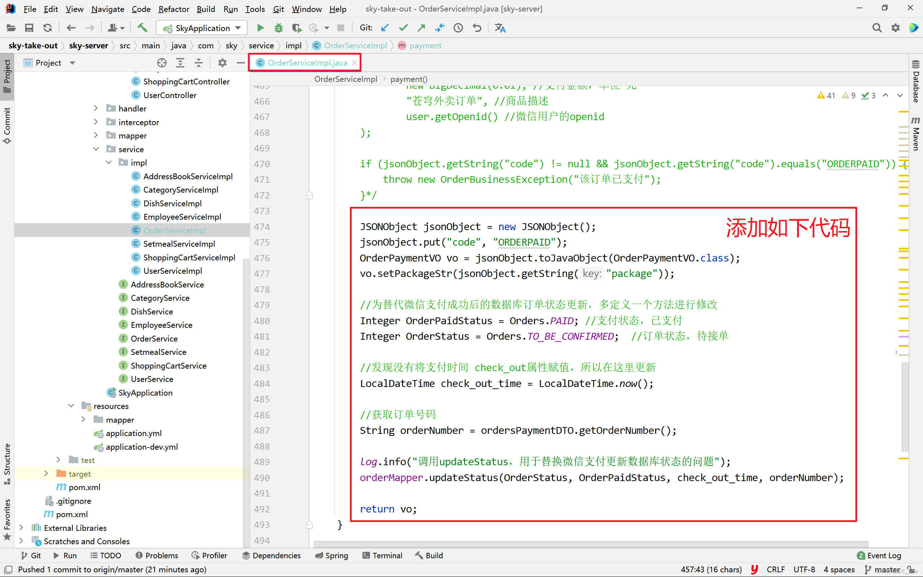The width and height of the screenshot is (923, 577).
Task: Open the Event Log
Action: click(879, 555)
